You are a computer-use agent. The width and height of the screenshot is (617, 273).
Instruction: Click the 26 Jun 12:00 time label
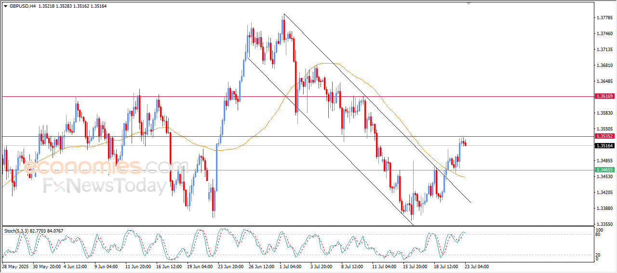(x=262, y=266)
